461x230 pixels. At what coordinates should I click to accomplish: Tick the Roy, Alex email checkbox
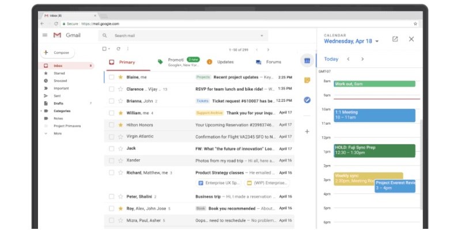point(111,208)
